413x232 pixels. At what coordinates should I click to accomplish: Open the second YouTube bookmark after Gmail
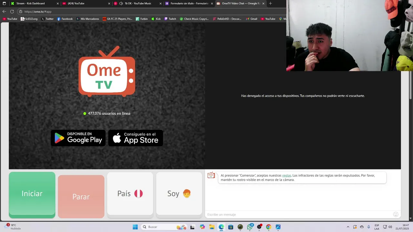(x=268, y=19)
